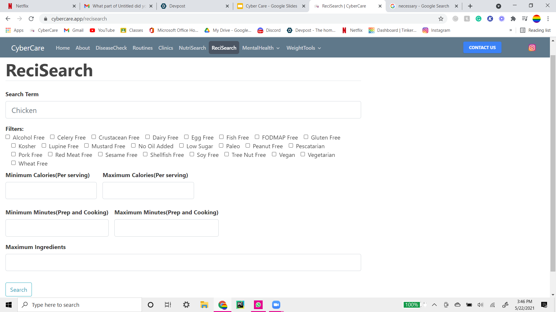Check the Vegan filter box

(274, 154)
